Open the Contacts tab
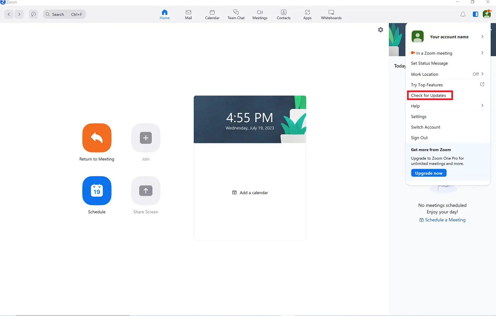 click(x=284, y=15)
